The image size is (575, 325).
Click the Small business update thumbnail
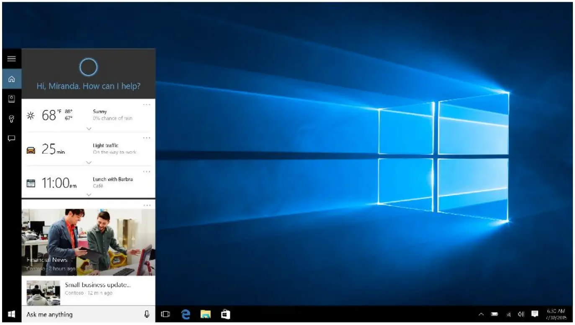coord(44,293)
